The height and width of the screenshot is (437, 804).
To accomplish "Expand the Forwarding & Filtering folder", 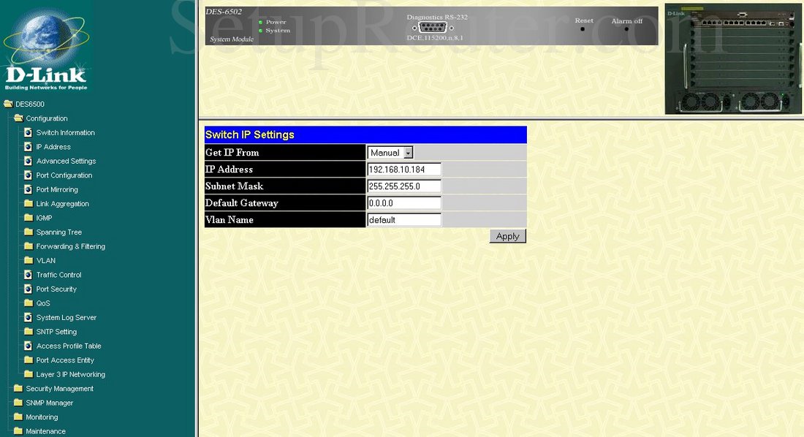I will click(29, 247).
